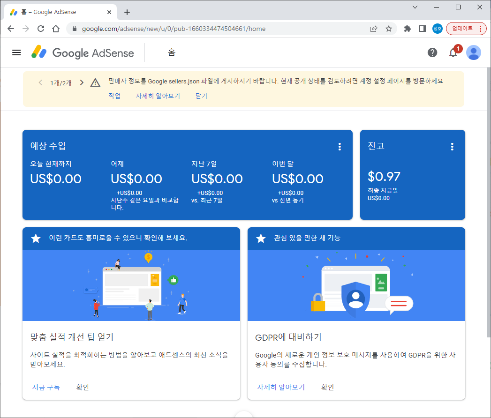Screen dimensions: 491x418
Task: Open a new browser tab
Action: pos(127,12)
